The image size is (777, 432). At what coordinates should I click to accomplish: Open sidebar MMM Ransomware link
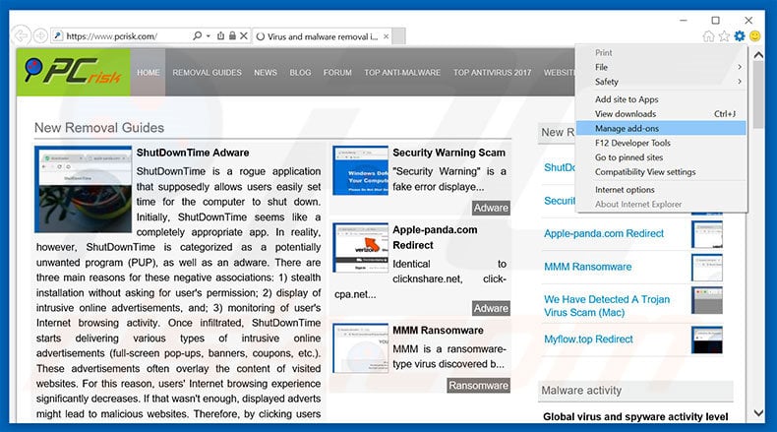588,267
